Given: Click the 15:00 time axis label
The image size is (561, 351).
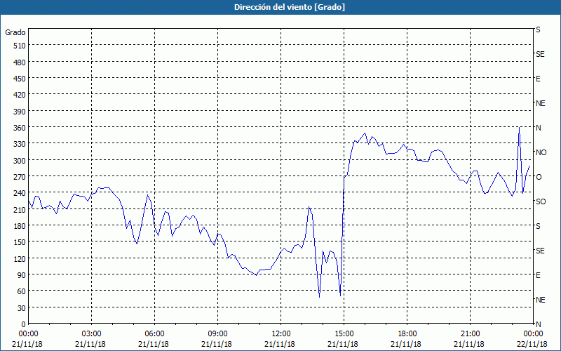Looking at the screenshot, I should [344, 334].
